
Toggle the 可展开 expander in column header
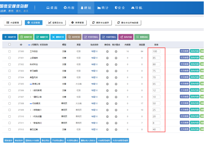click(29, 45)
